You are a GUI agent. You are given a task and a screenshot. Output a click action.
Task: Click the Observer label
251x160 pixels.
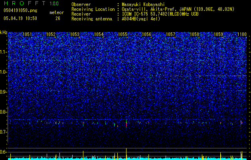(81, 4)
